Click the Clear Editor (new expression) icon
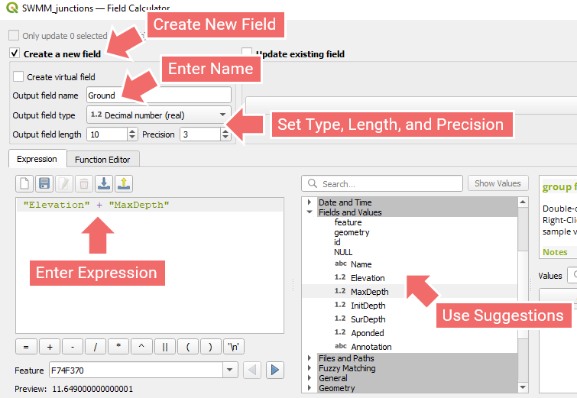577x398 pixels. click(25, 183)
